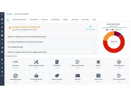The image size is (131, 98).
Task: Switch to the Resources tab
Action: (x=45, y=20)
